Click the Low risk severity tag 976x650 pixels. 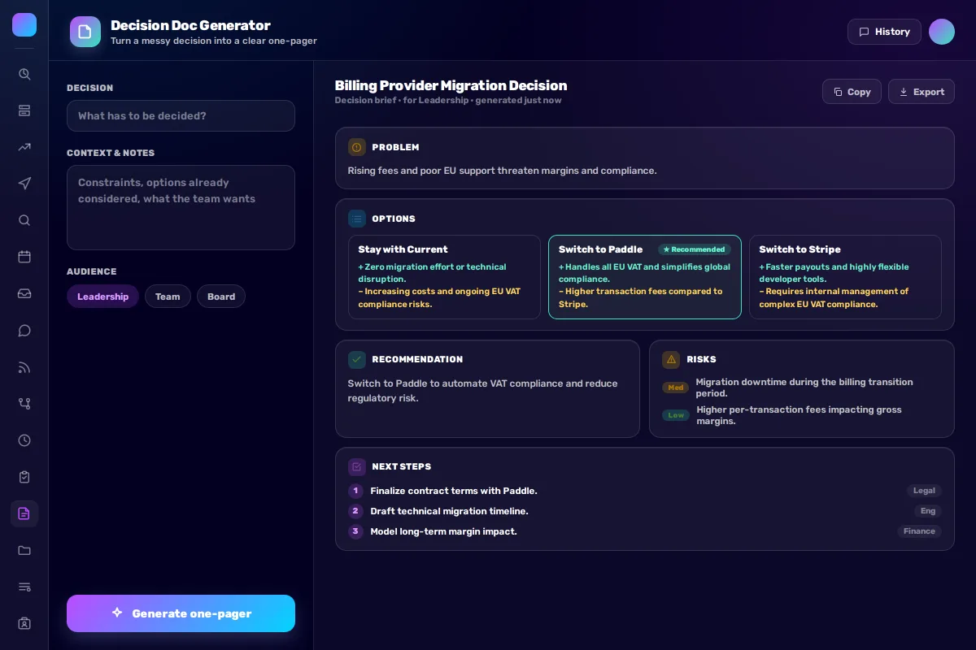pos(676,415)
